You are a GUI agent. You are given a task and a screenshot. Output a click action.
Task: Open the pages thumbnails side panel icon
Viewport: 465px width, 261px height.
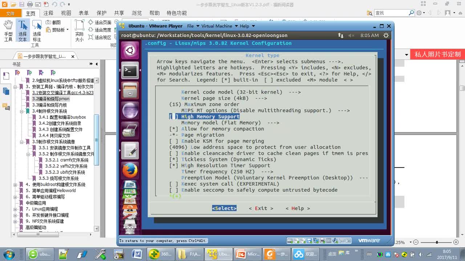point(6,91)
